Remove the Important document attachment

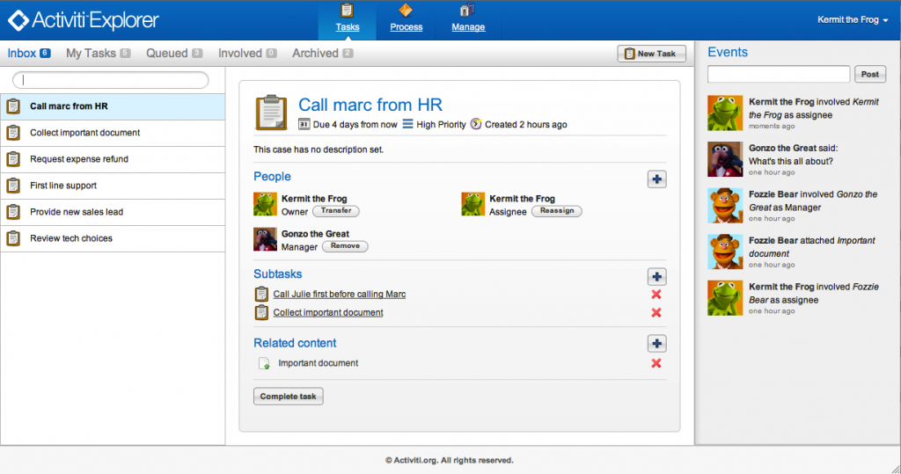click(x=656, y=363)
